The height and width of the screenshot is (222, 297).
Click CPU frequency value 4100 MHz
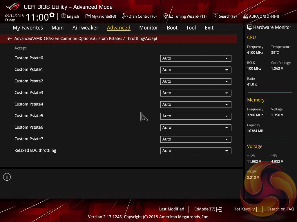255,53
